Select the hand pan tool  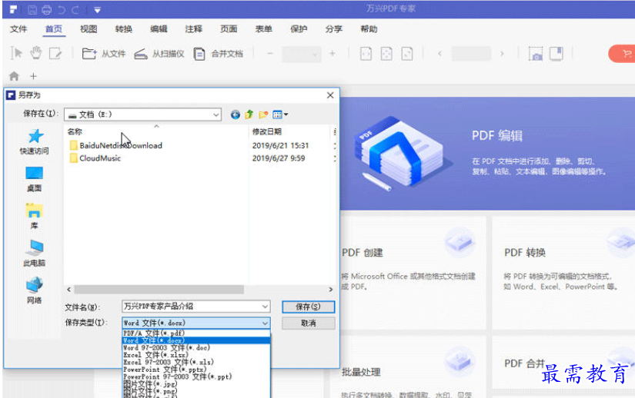coord(36,53)
